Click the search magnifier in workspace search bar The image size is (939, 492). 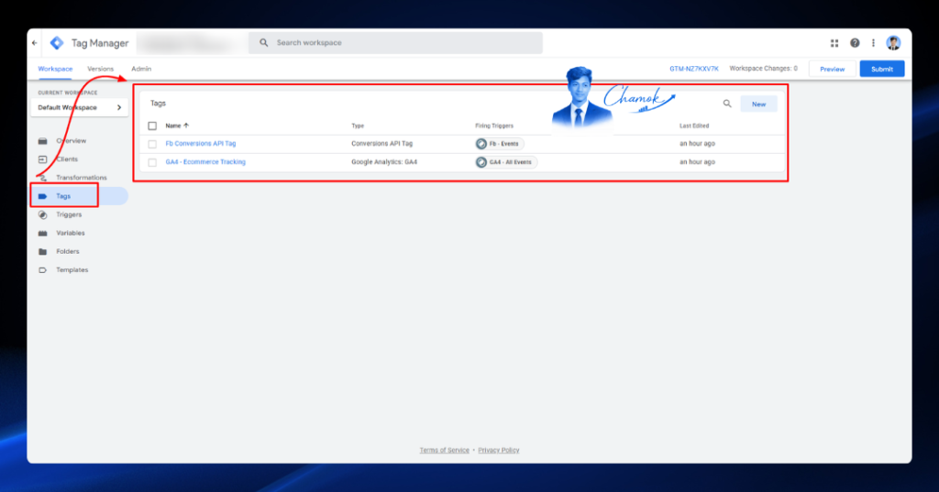263,43
